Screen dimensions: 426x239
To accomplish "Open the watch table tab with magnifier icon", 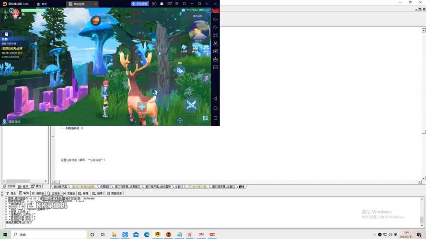I will click(53, 194).
